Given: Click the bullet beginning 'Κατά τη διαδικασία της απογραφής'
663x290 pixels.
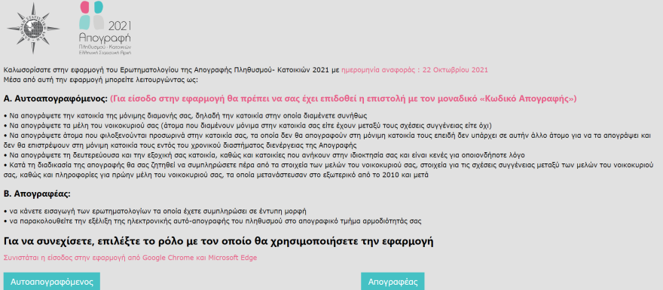Looking at the screenshot, I should click(328, 169).
